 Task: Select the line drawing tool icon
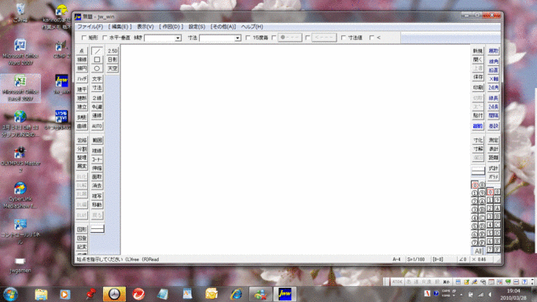pyautogui.click(x=97, y=51)
